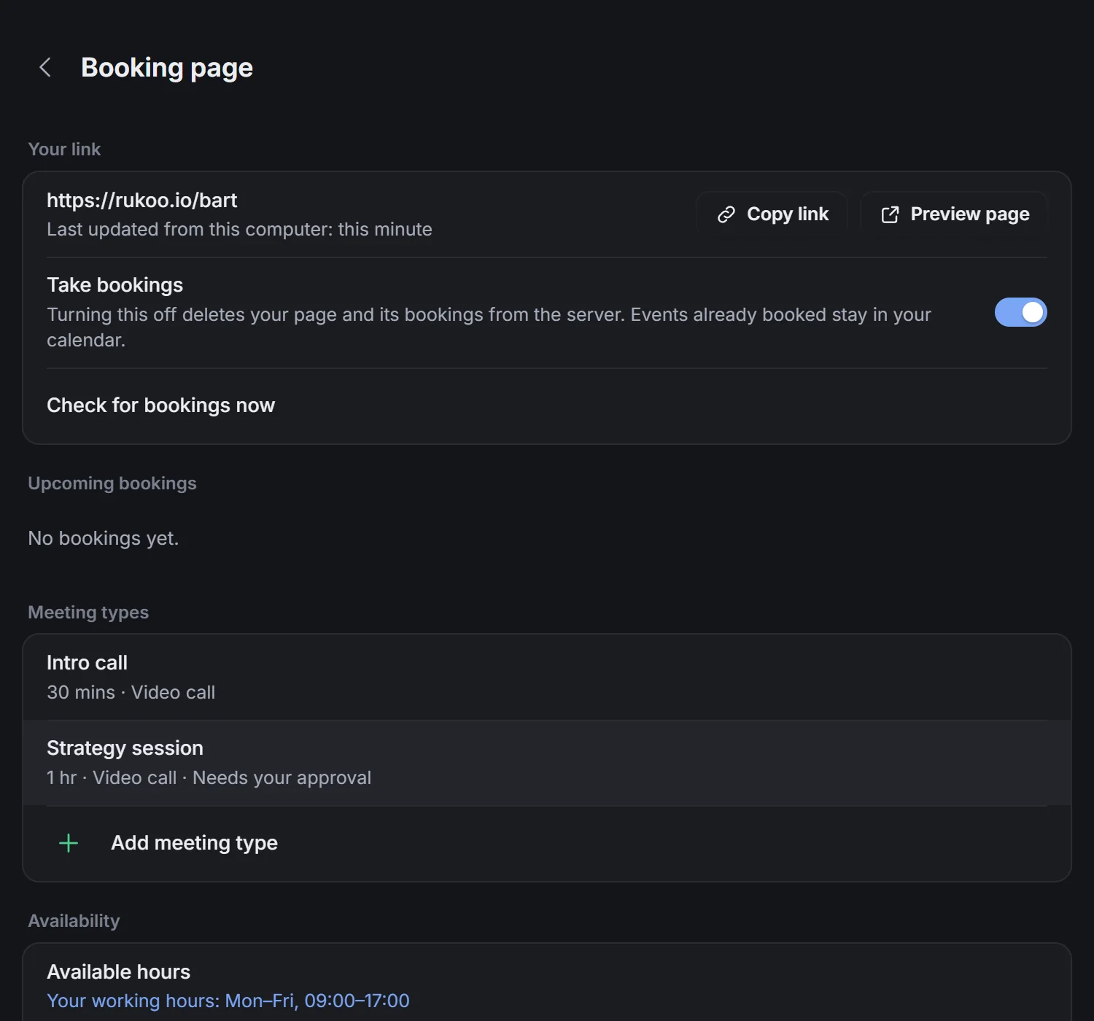Click the 'Take bookings' title text
Screen dimensions: 1094x1021
pos(115,285)
